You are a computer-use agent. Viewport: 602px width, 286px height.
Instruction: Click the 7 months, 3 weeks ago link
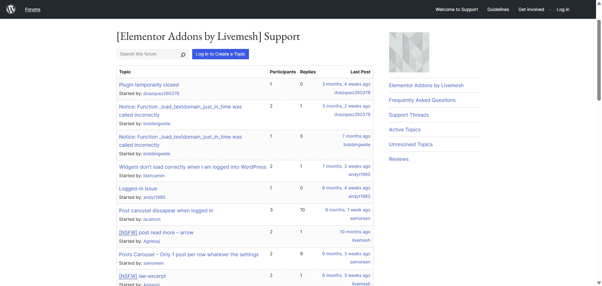coord(346,166)
